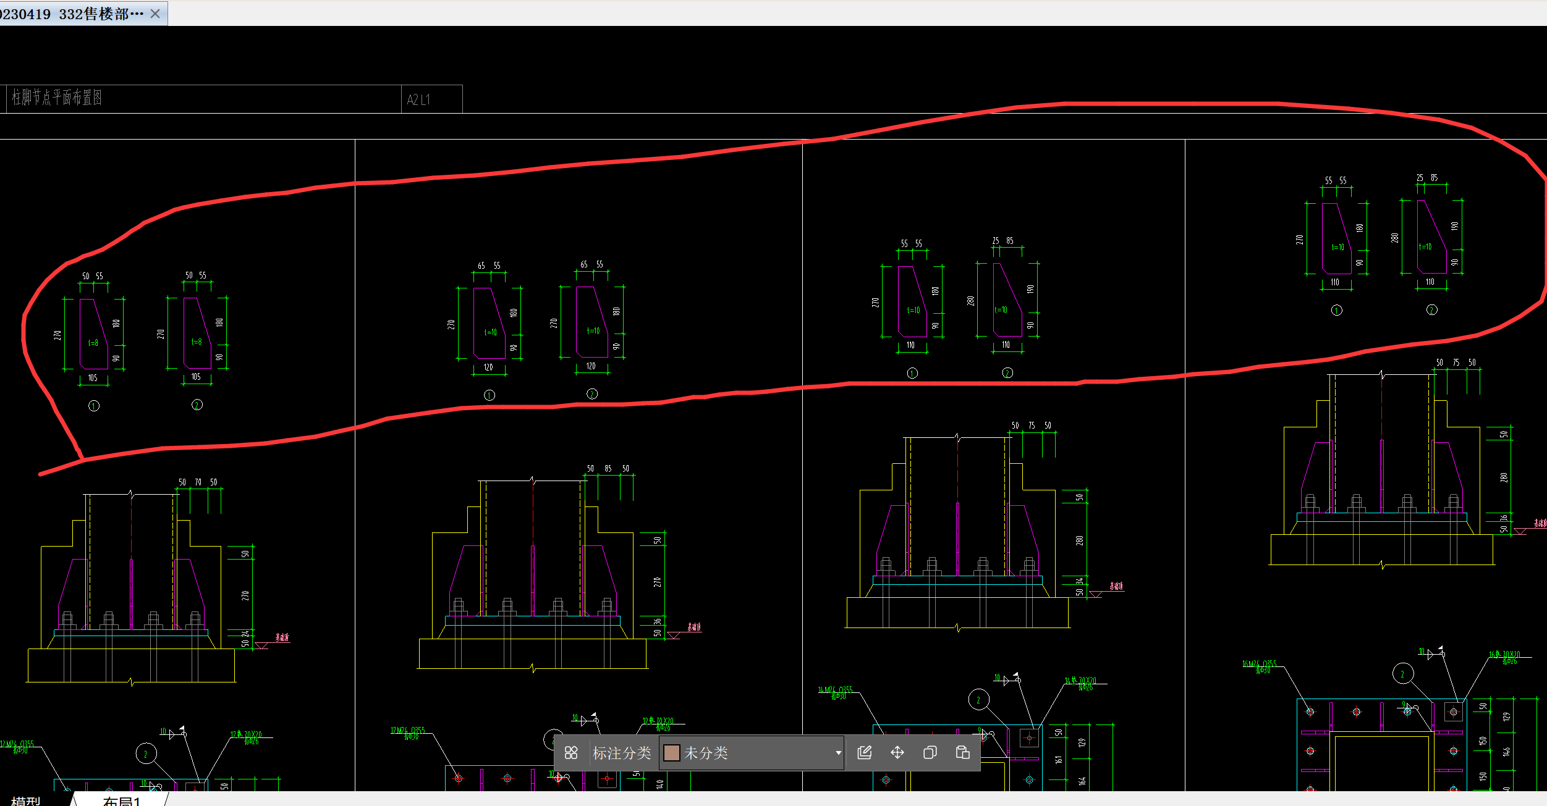Image resolution: width=1547 pixels, height=806 pixels.
Task: Click the four-shapes category icon on annotation toolbar
Action: click(x=571, y=753)
